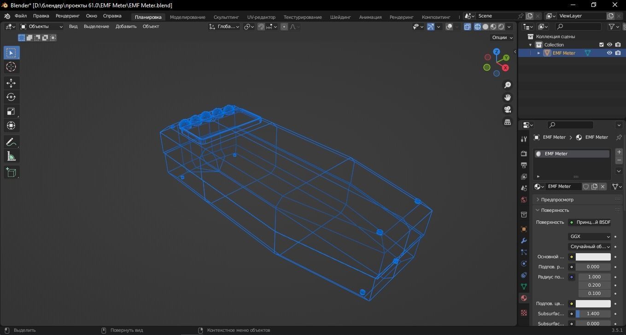The height and width of the screenshot is (335, 626).
Task: Hide EMF Meter object with eye icon
Action: (609, 53)
